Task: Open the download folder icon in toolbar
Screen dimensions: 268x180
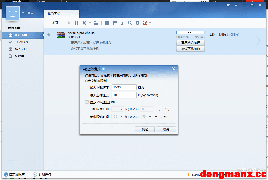Action: [x=96, y=23]
